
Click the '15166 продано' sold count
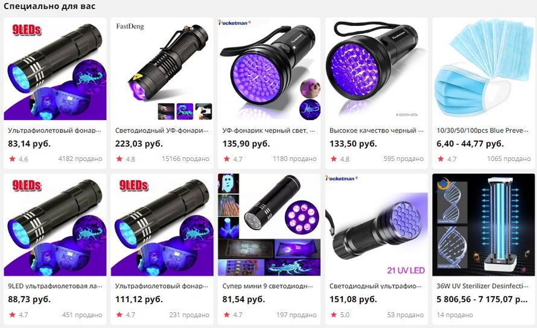tap(185, 159)
